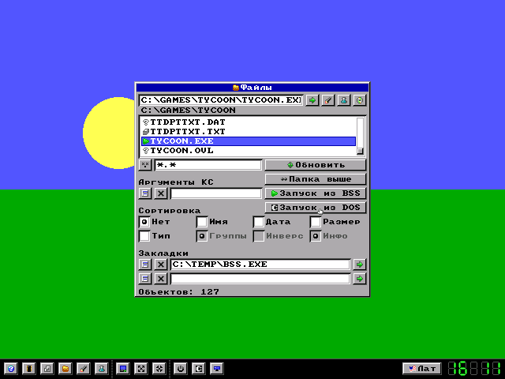The height and width of the screenshot is (379, 505).
Task: Toggle the Инверс option
Action: pyautogui.click(x=259, y=236)
